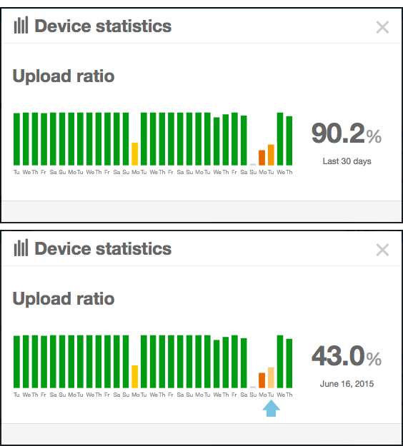The width and height of the screenshot is (403, 446).
Task: Select the last Wednesday bar in bottom chart
Action: [x=280, y=362]
